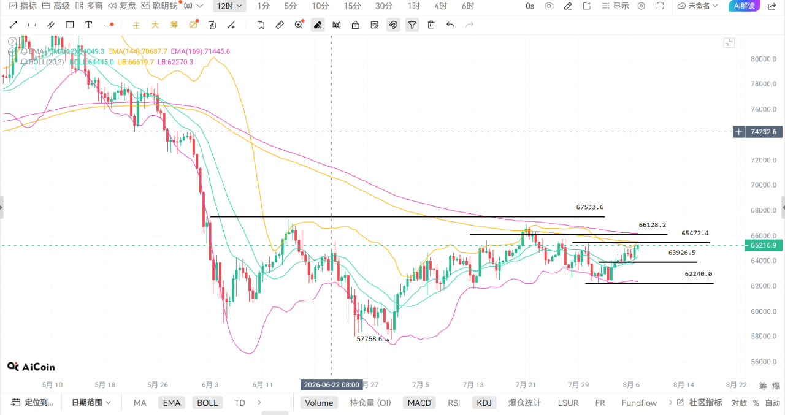Expand the 日期范围 date range dropdown
This screenshot has width=785, height=415.
91,403
